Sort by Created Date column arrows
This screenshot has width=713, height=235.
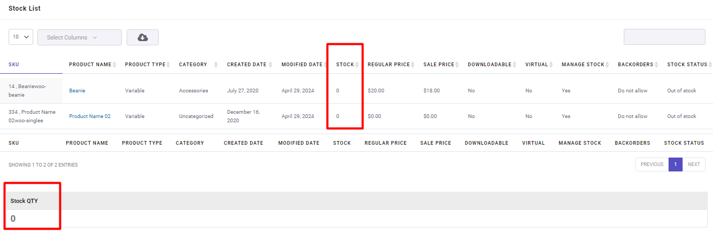272,65
